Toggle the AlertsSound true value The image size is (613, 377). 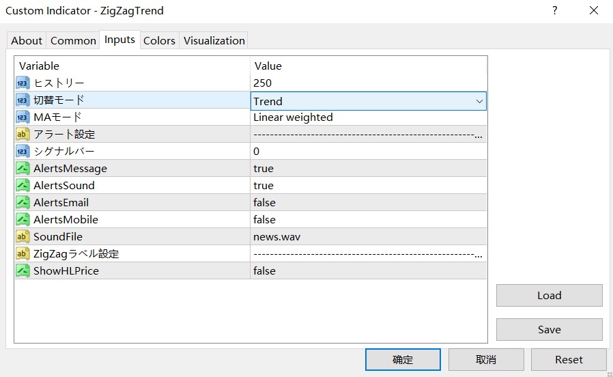click(x=263, y=186)
